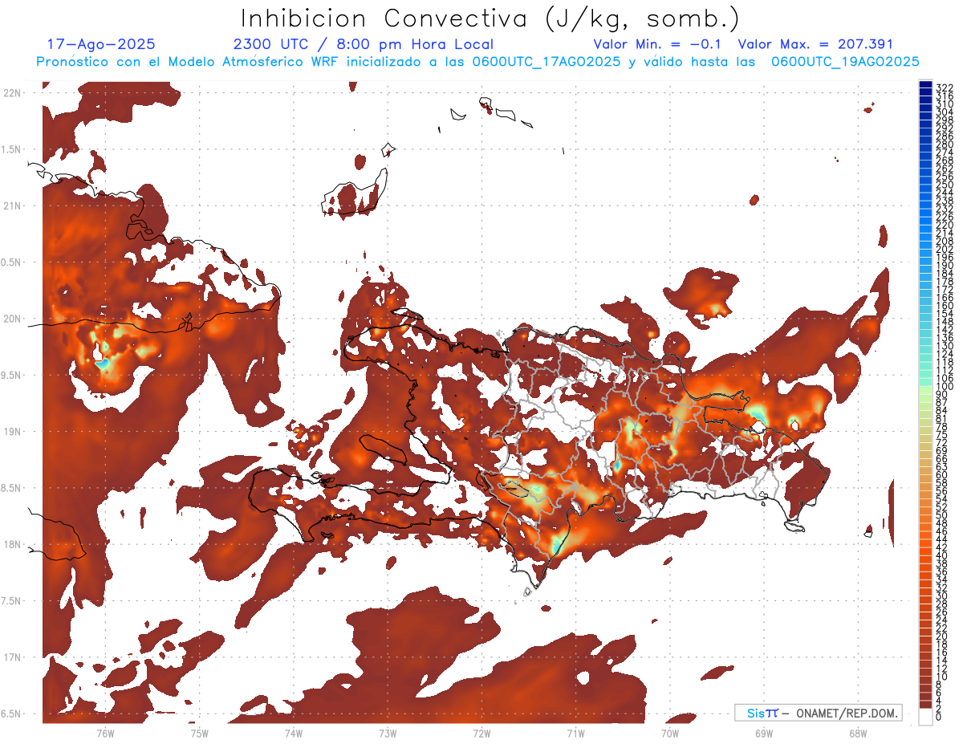
Task: Click the "68W" longitude label
Action: coord(858,733)
